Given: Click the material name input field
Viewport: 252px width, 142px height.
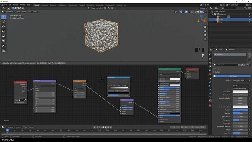Looking at the screenshot, I should (x=228, y=65).
